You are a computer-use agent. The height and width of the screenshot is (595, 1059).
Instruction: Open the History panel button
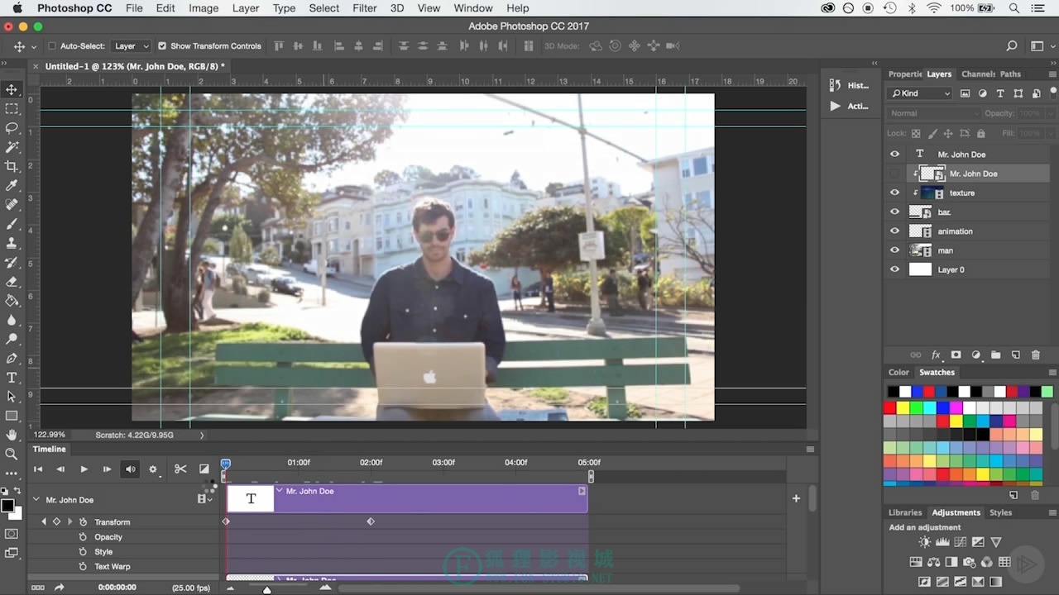click(x=849, y=85)
